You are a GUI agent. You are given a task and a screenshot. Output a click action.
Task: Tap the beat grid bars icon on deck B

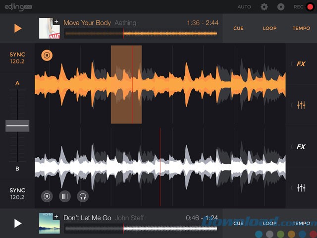click(x=65, y=196)
